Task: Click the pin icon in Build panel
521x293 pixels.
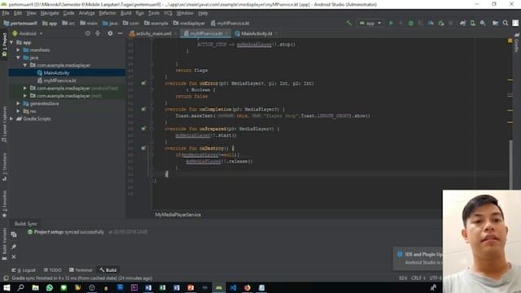Action: click(x=14, y=247)
